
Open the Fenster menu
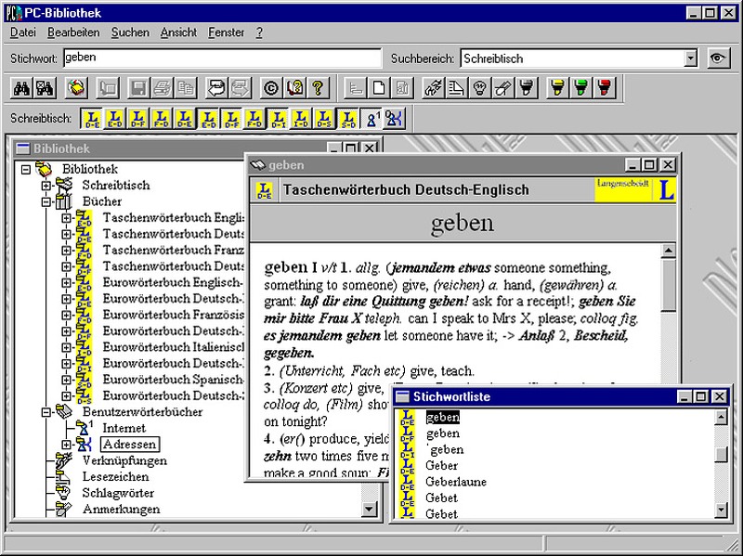(x=227, y=32)
